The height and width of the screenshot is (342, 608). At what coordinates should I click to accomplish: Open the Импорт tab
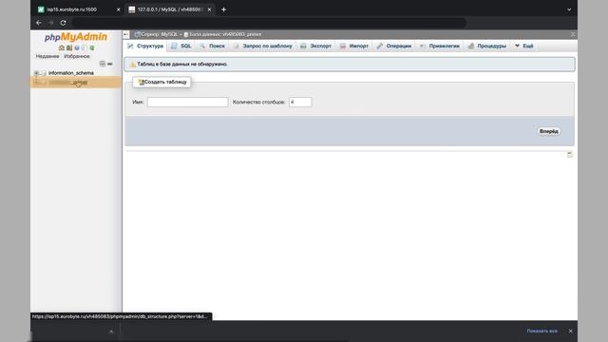(354, 47)
